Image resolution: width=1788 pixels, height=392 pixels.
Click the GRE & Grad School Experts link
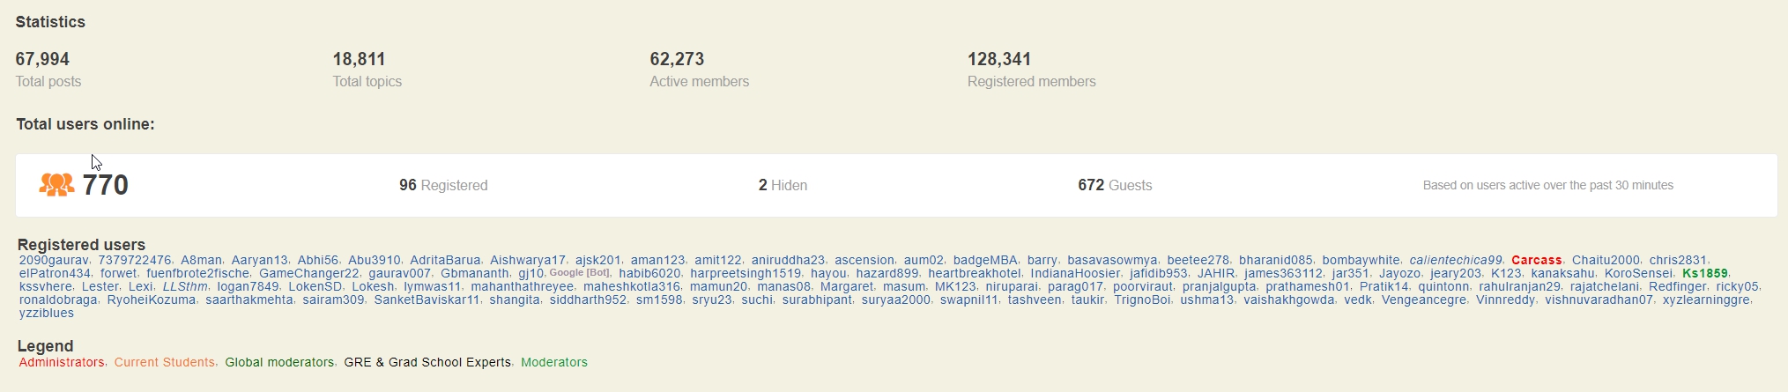pos(427,362)
